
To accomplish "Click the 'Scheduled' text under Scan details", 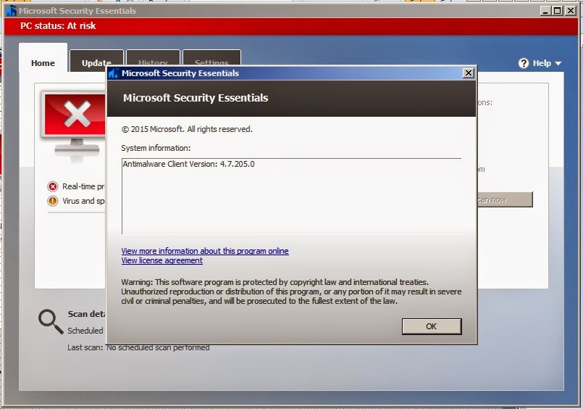I will tap(85, 331).
